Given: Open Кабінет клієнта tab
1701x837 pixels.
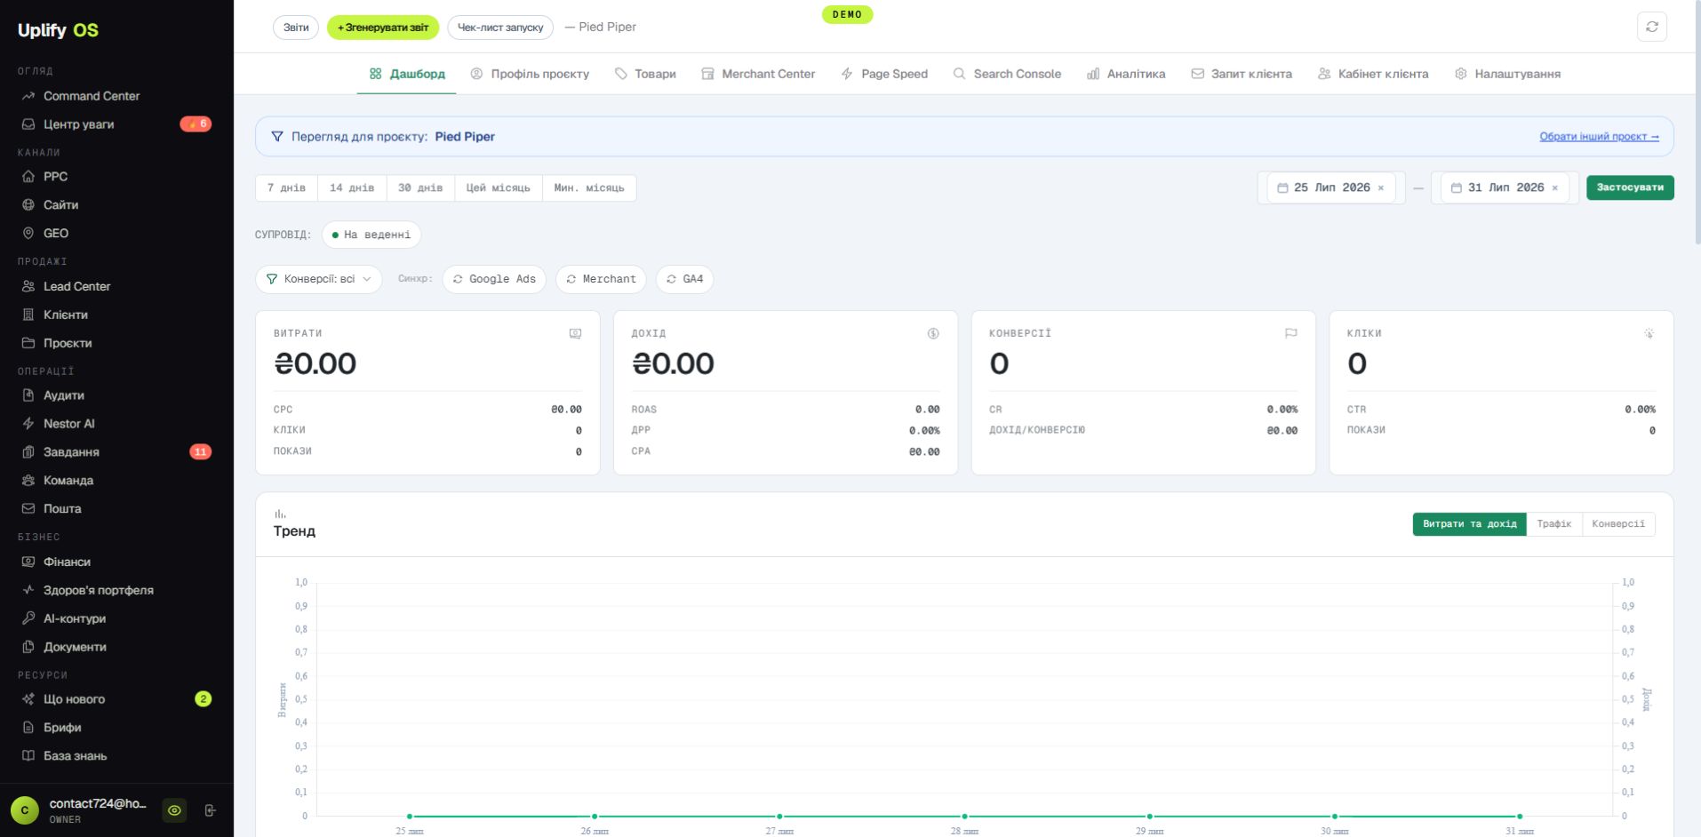Looking at the screenshot, I should (1373, 75).
